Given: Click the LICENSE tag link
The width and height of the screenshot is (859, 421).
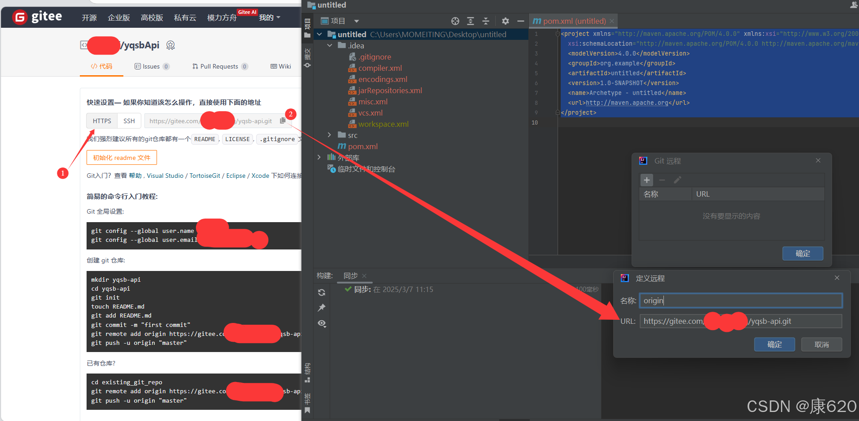Looking at the screenshot, I should pyautogui.click(x=237, y=139).
